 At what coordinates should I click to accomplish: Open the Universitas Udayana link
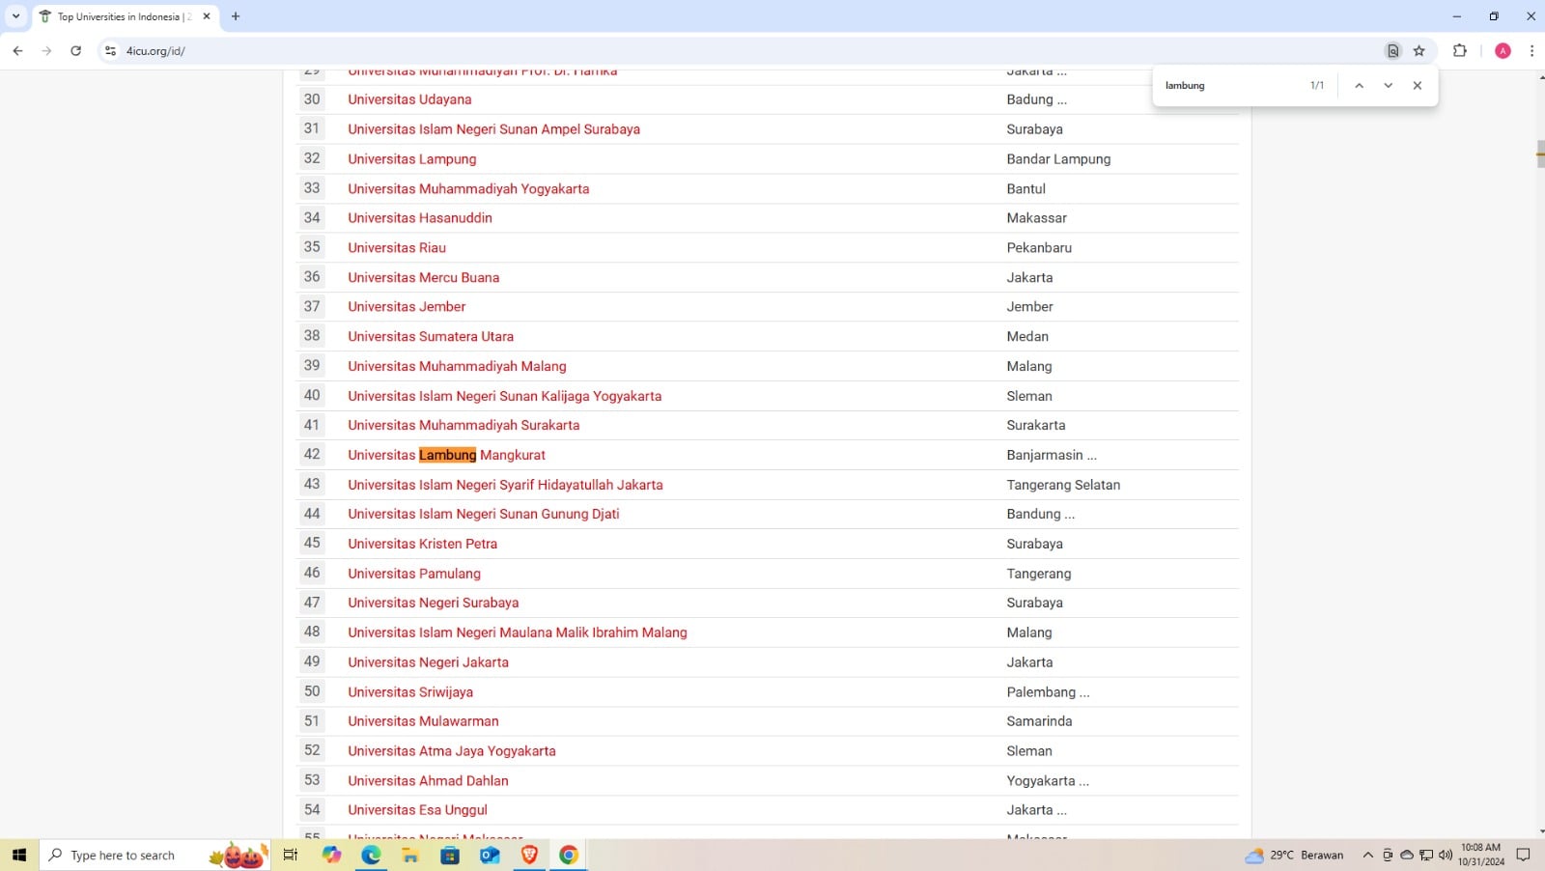409,99
